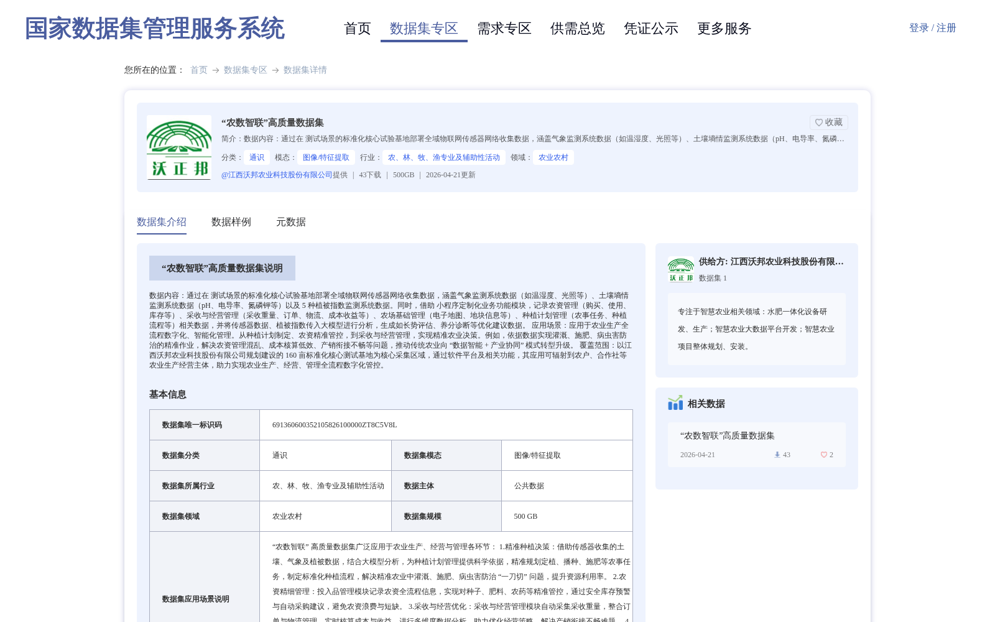Switch to the 元数据 tab
The width and height of the screenshot is (995, 622).
coord(291,222)
